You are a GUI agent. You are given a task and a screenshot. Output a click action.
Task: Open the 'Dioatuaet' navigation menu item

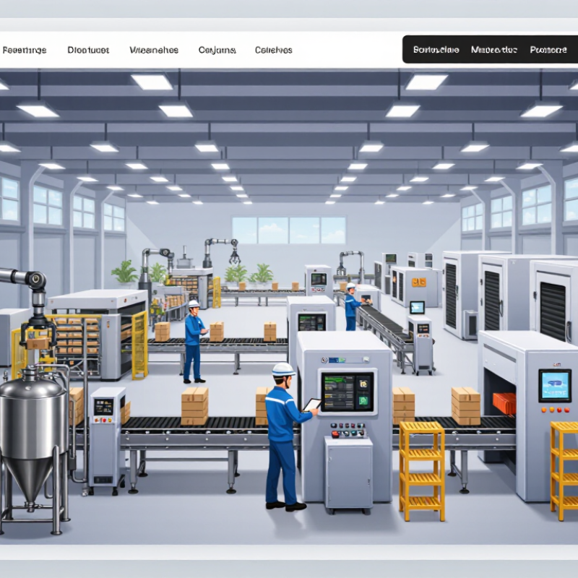point(88,50)
